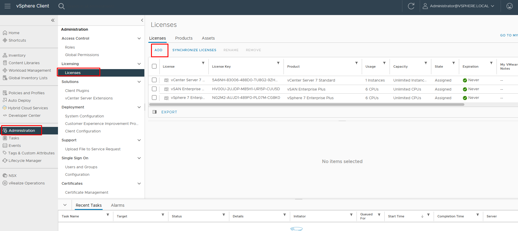This screenshot has height=231, width=518.
Task: Open the Alarms tab
Action: click(x=117, y=205)
